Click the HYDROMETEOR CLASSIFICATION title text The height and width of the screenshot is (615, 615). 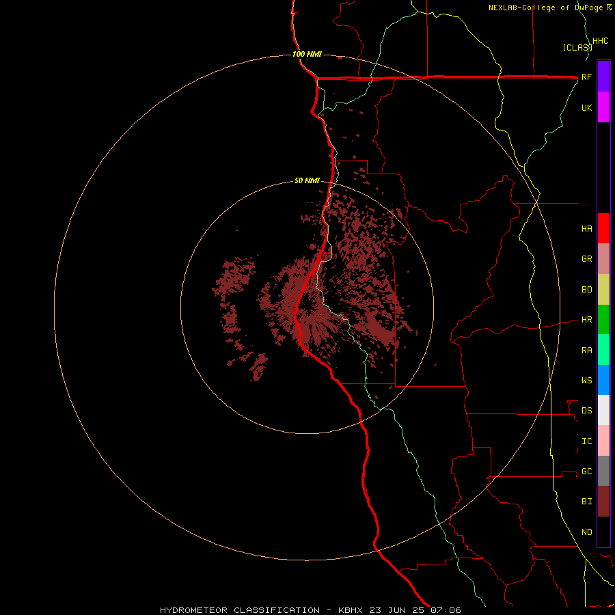click(x=240, y=610)
